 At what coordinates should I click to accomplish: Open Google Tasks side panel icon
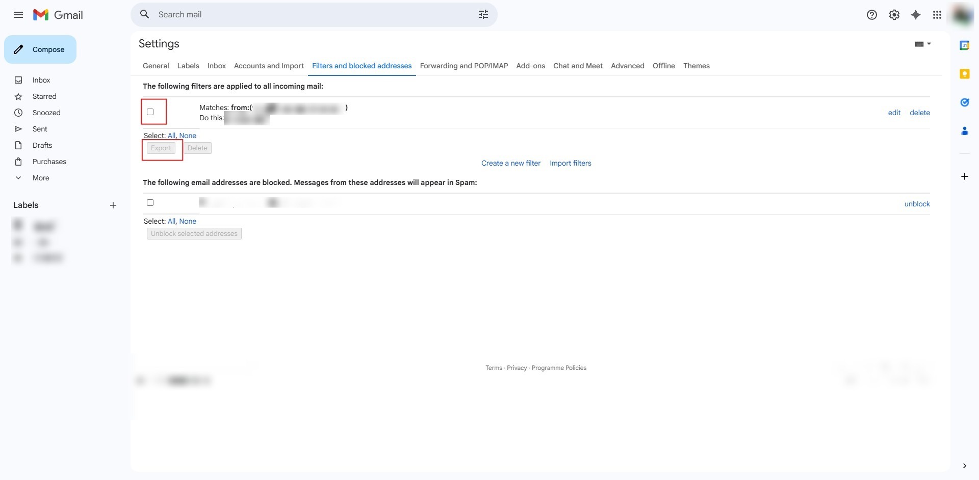coord(964,102)
